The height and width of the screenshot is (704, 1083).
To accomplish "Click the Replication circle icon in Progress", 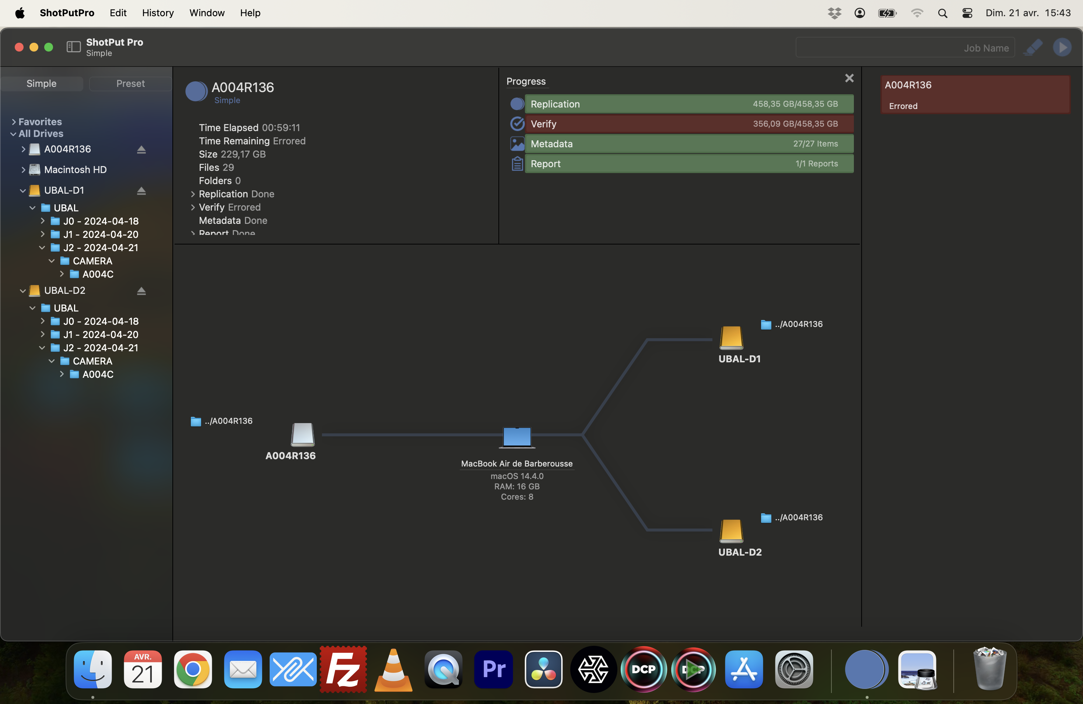I will tap(517, 104).
